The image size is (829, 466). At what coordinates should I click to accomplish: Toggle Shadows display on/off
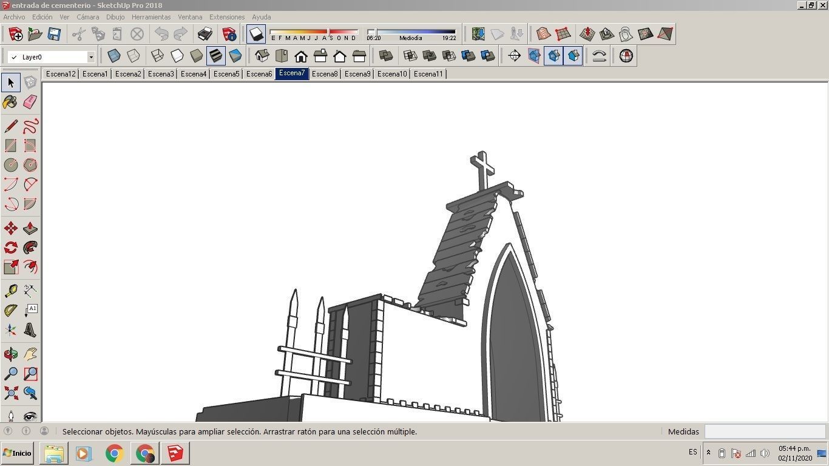pyautogui.click(x=257, y=34)
